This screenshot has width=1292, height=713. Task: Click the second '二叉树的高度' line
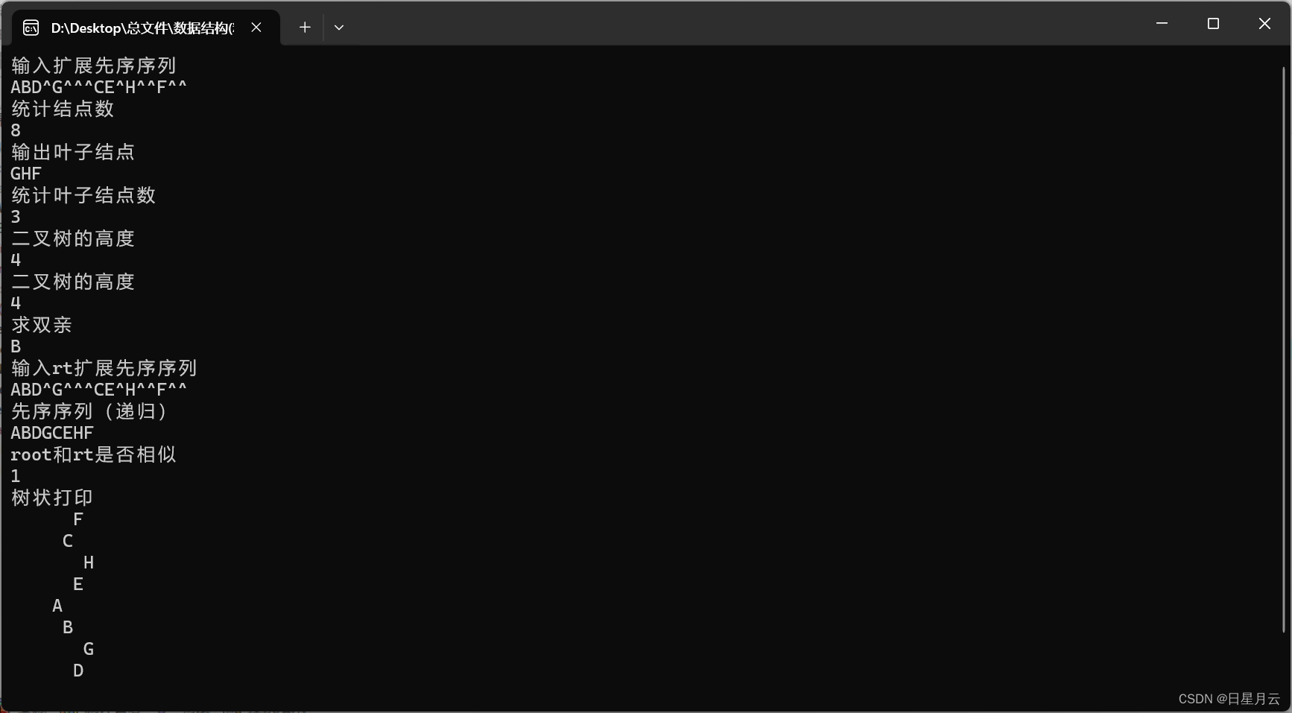[73, 282]
